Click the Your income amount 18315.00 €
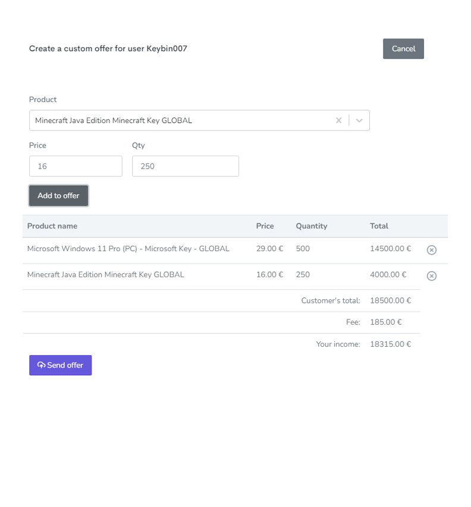 (390, 344)
